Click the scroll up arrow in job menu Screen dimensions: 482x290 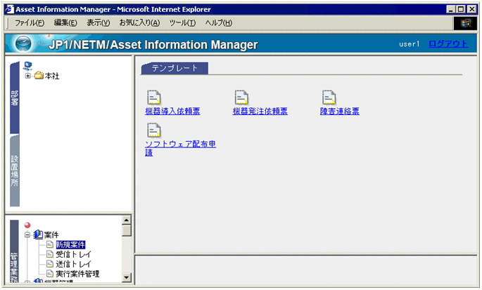127,220
